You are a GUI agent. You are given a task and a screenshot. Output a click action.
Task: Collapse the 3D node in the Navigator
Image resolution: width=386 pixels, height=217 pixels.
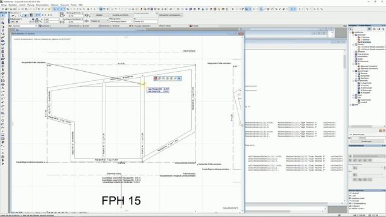coord(353,64)
